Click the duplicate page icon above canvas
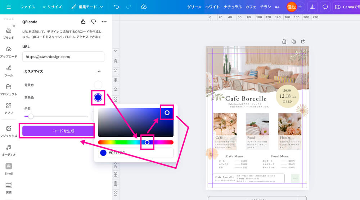The image size is (360, 200). pyautogui.click(x=294, y=41)
